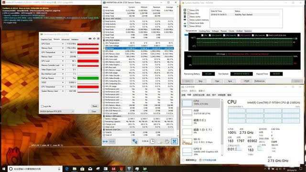Open Memory Clock sensor dropdown arrow
306x172 pixels.
(x=63, y=48)
